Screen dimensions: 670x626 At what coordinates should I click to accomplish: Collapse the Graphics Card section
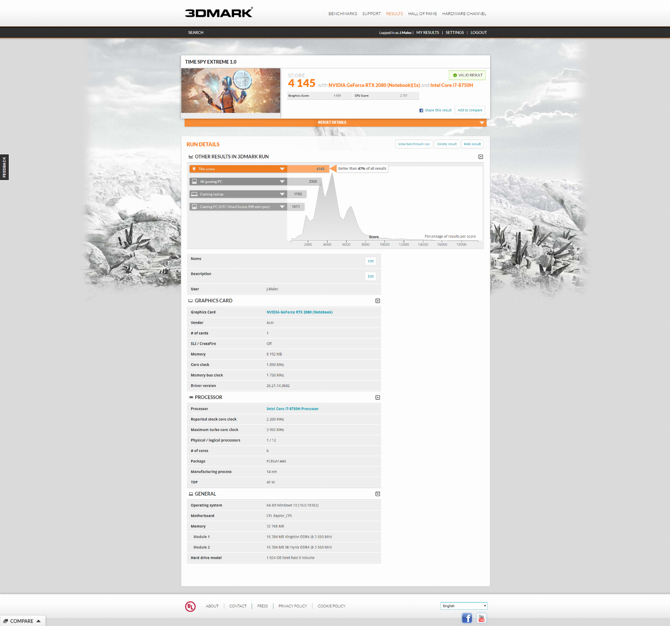pyautogui.click(x=378, y=301)
